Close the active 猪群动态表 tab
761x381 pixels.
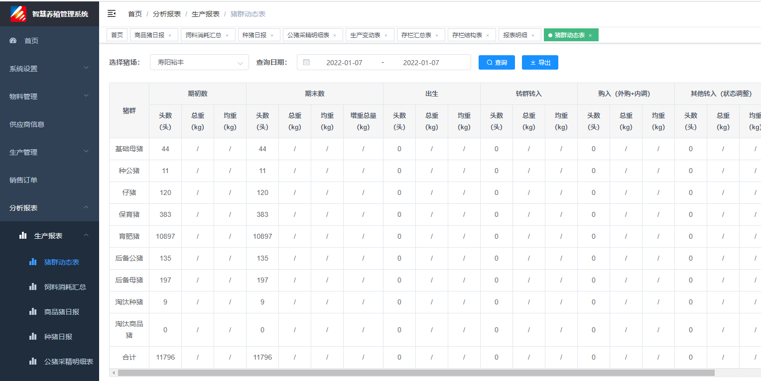[590, 35]
